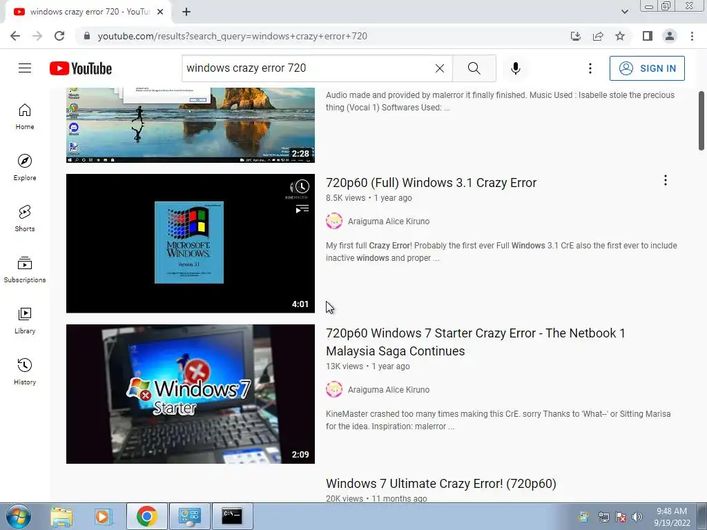
Task: Open Explore in the sidebar
Action: point(25,168)
